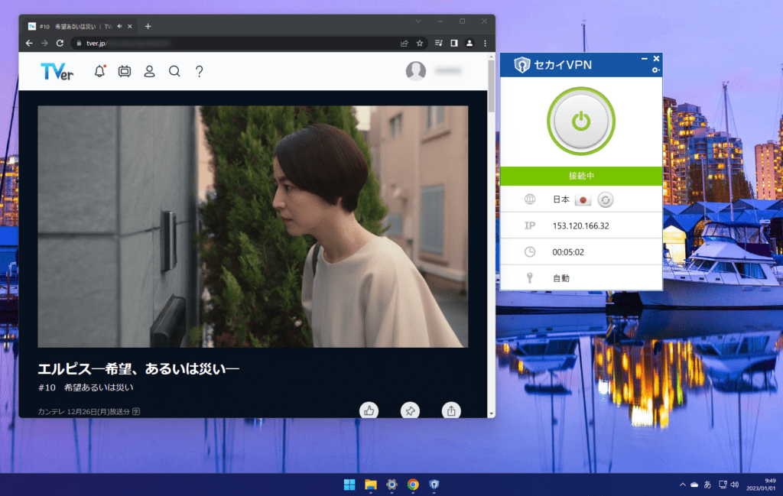783x496 pixels.
Task: Open the taskbar clock and date
Action: pos(761,485)
